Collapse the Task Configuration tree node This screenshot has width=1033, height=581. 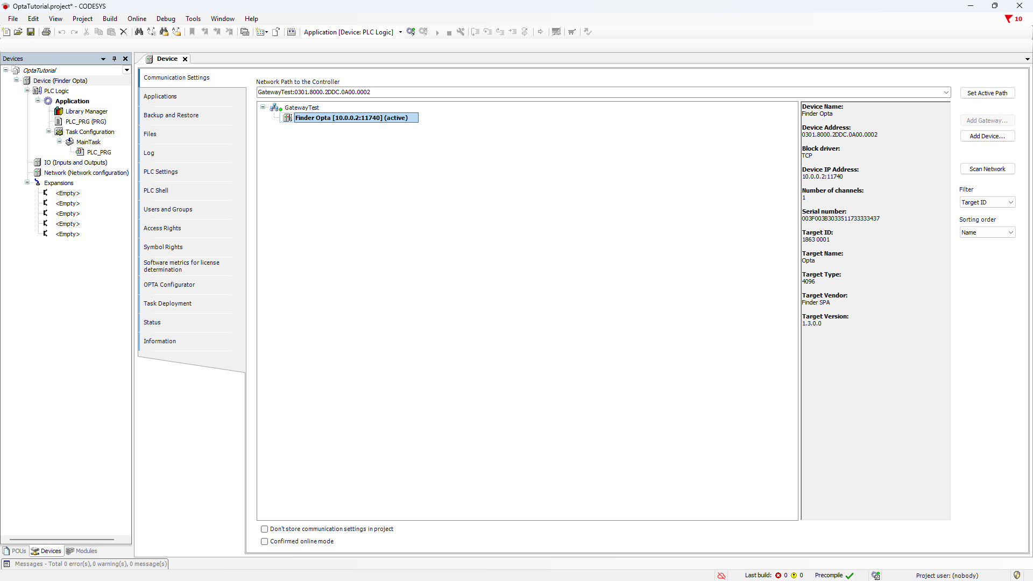(x=48, y=132)
